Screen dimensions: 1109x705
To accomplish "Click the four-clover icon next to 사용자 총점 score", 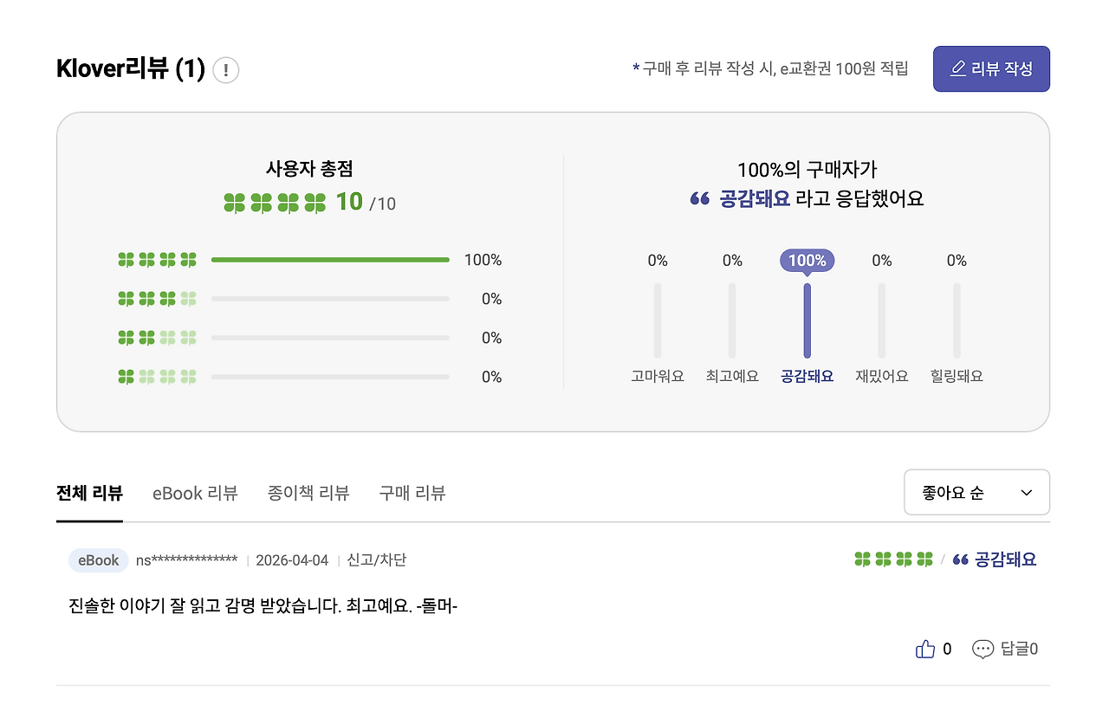I will coord(273,202).
